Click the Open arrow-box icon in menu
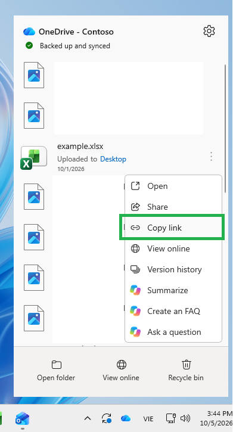The height and width of the screenshot is (432, 233). pyautogui.click(x=135, y=187)
